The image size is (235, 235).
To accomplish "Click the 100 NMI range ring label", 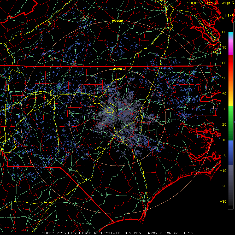I will click(117, 21).
